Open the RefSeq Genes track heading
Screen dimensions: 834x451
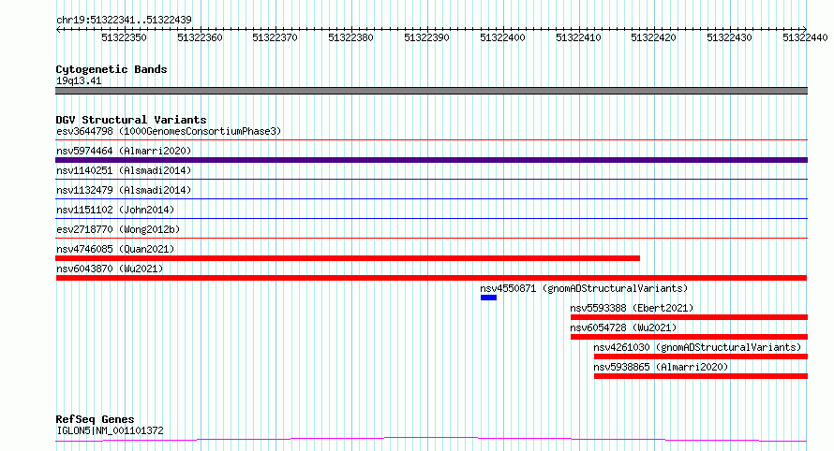click(x=95, y=419)
